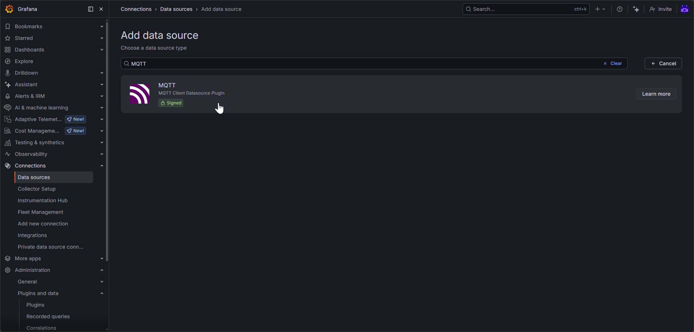Click the Testing & synthetics icon
The image size is (694, 332).
(x=8, y=142)
